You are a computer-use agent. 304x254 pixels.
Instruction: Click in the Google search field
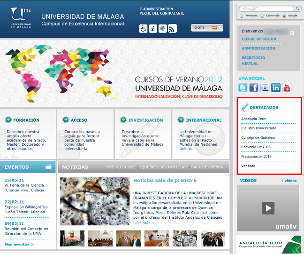tap(266, 8)
